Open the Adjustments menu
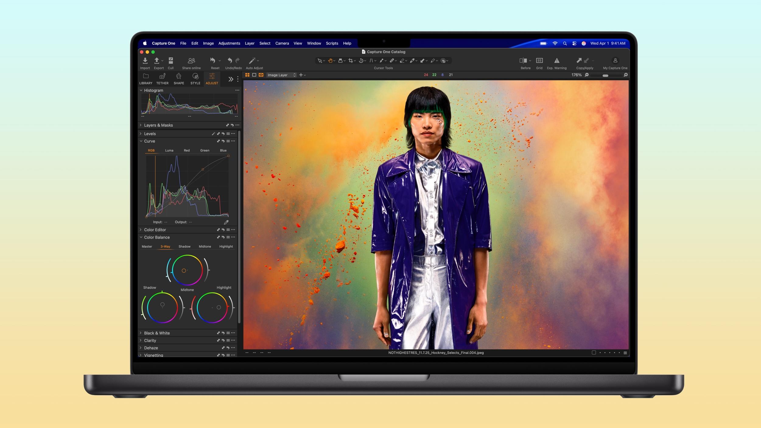 pyautogui.click(x=229, y=43)
